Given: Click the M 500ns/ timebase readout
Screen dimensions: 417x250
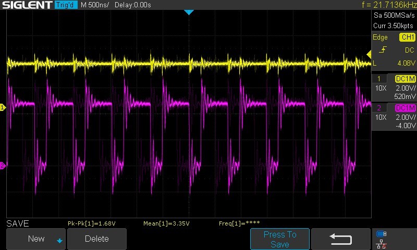Looking at the screenshot, I should tap(95, 5).
